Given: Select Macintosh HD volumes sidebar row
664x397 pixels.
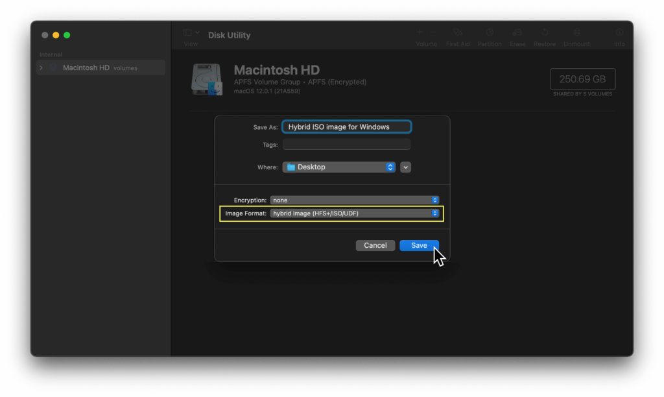Looking at the screenshot, I should 101,68.
